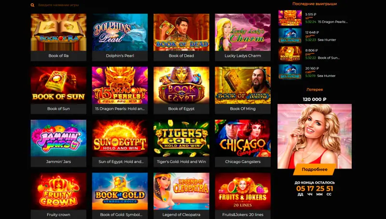Screen dimensions: 386x219
Task: Click the lottery blonde woman banner
Action: click(x=315, y=136)
